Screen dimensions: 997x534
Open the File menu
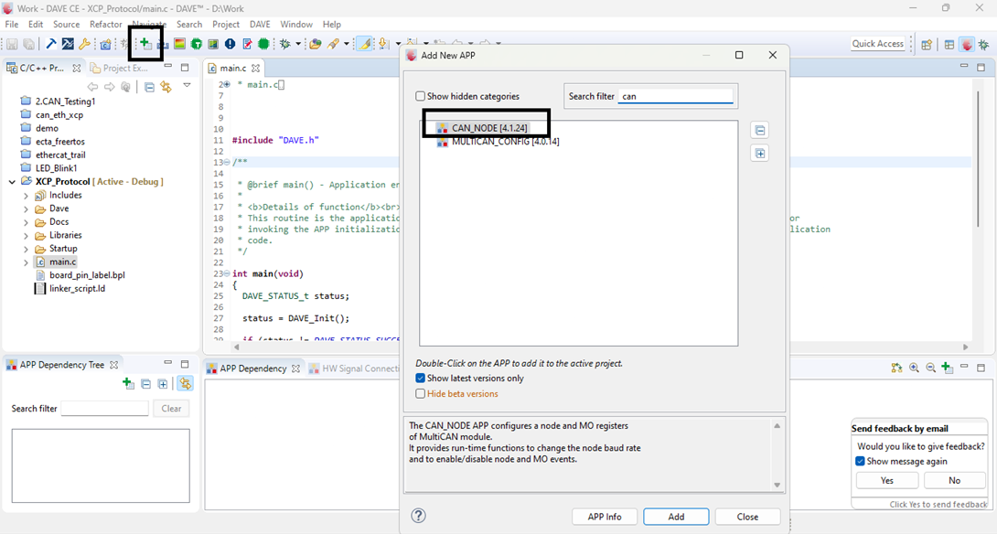tap(12, 24)
